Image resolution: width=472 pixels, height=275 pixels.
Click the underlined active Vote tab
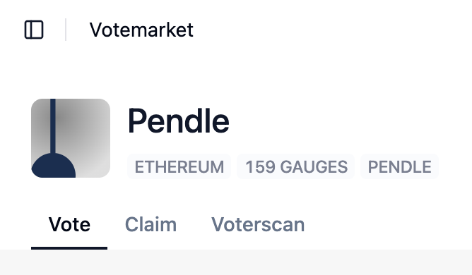point(69,224)
